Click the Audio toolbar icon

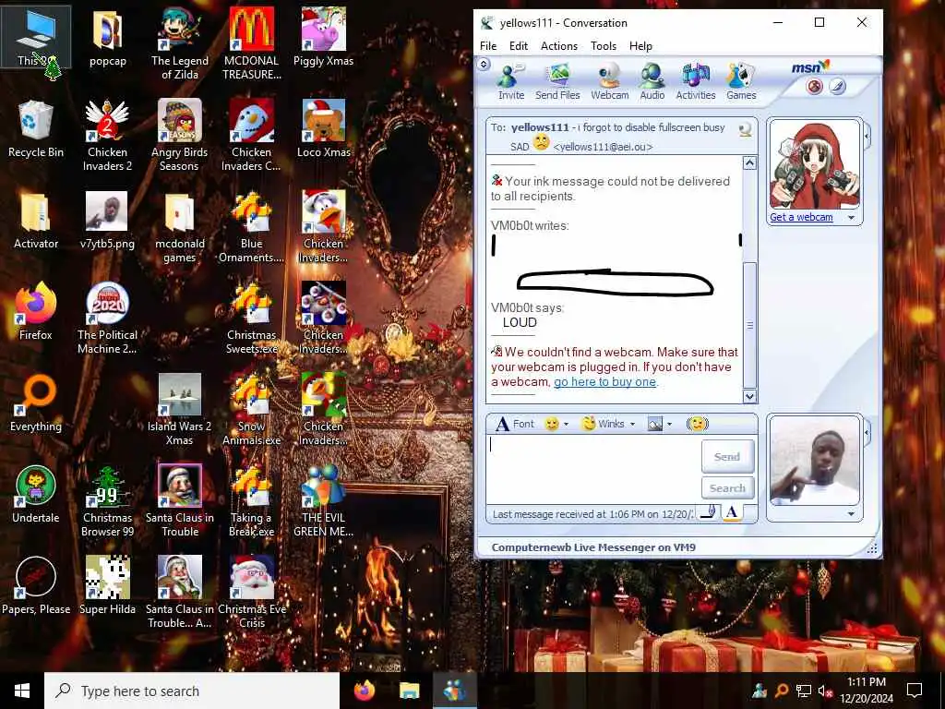652,81
